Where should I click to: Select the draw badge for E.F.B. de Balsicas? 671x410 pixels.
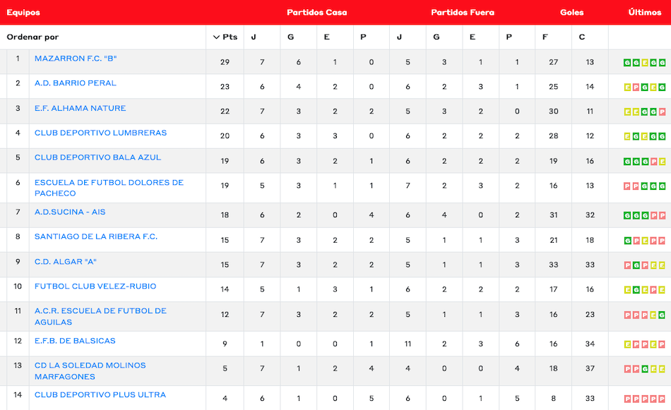tap(627, 344)
